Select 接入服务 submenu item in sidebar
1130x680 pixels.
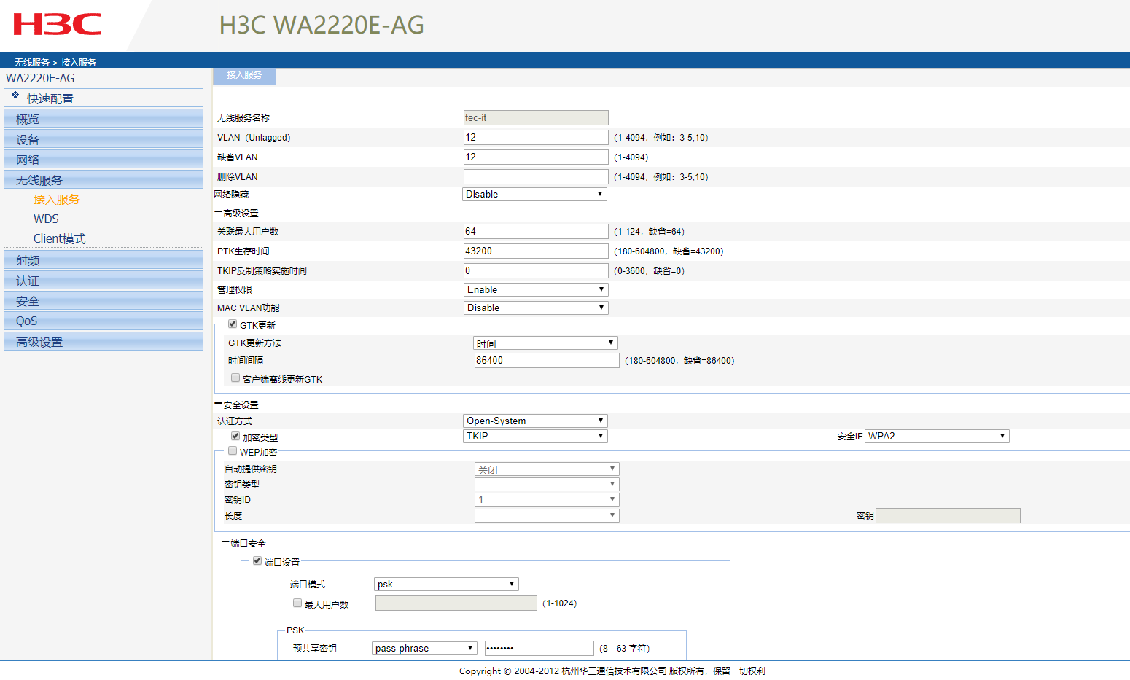pyautogui.click(x=56, y=200)
